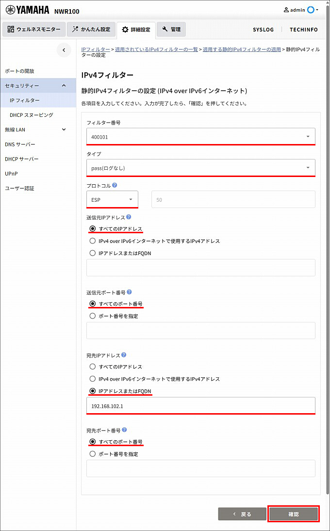Open the フィルター番号 dropdown showing 400101

click(x=200, y=136)
